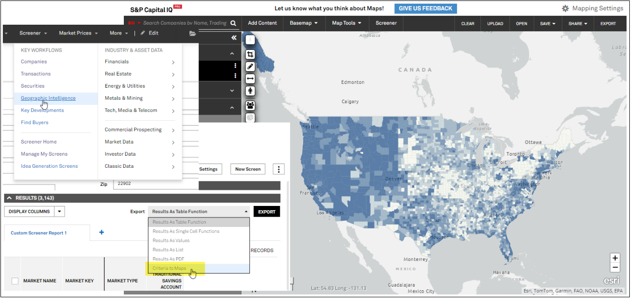
Task: Open the Basemap dropdown
Action: [304, 23]
